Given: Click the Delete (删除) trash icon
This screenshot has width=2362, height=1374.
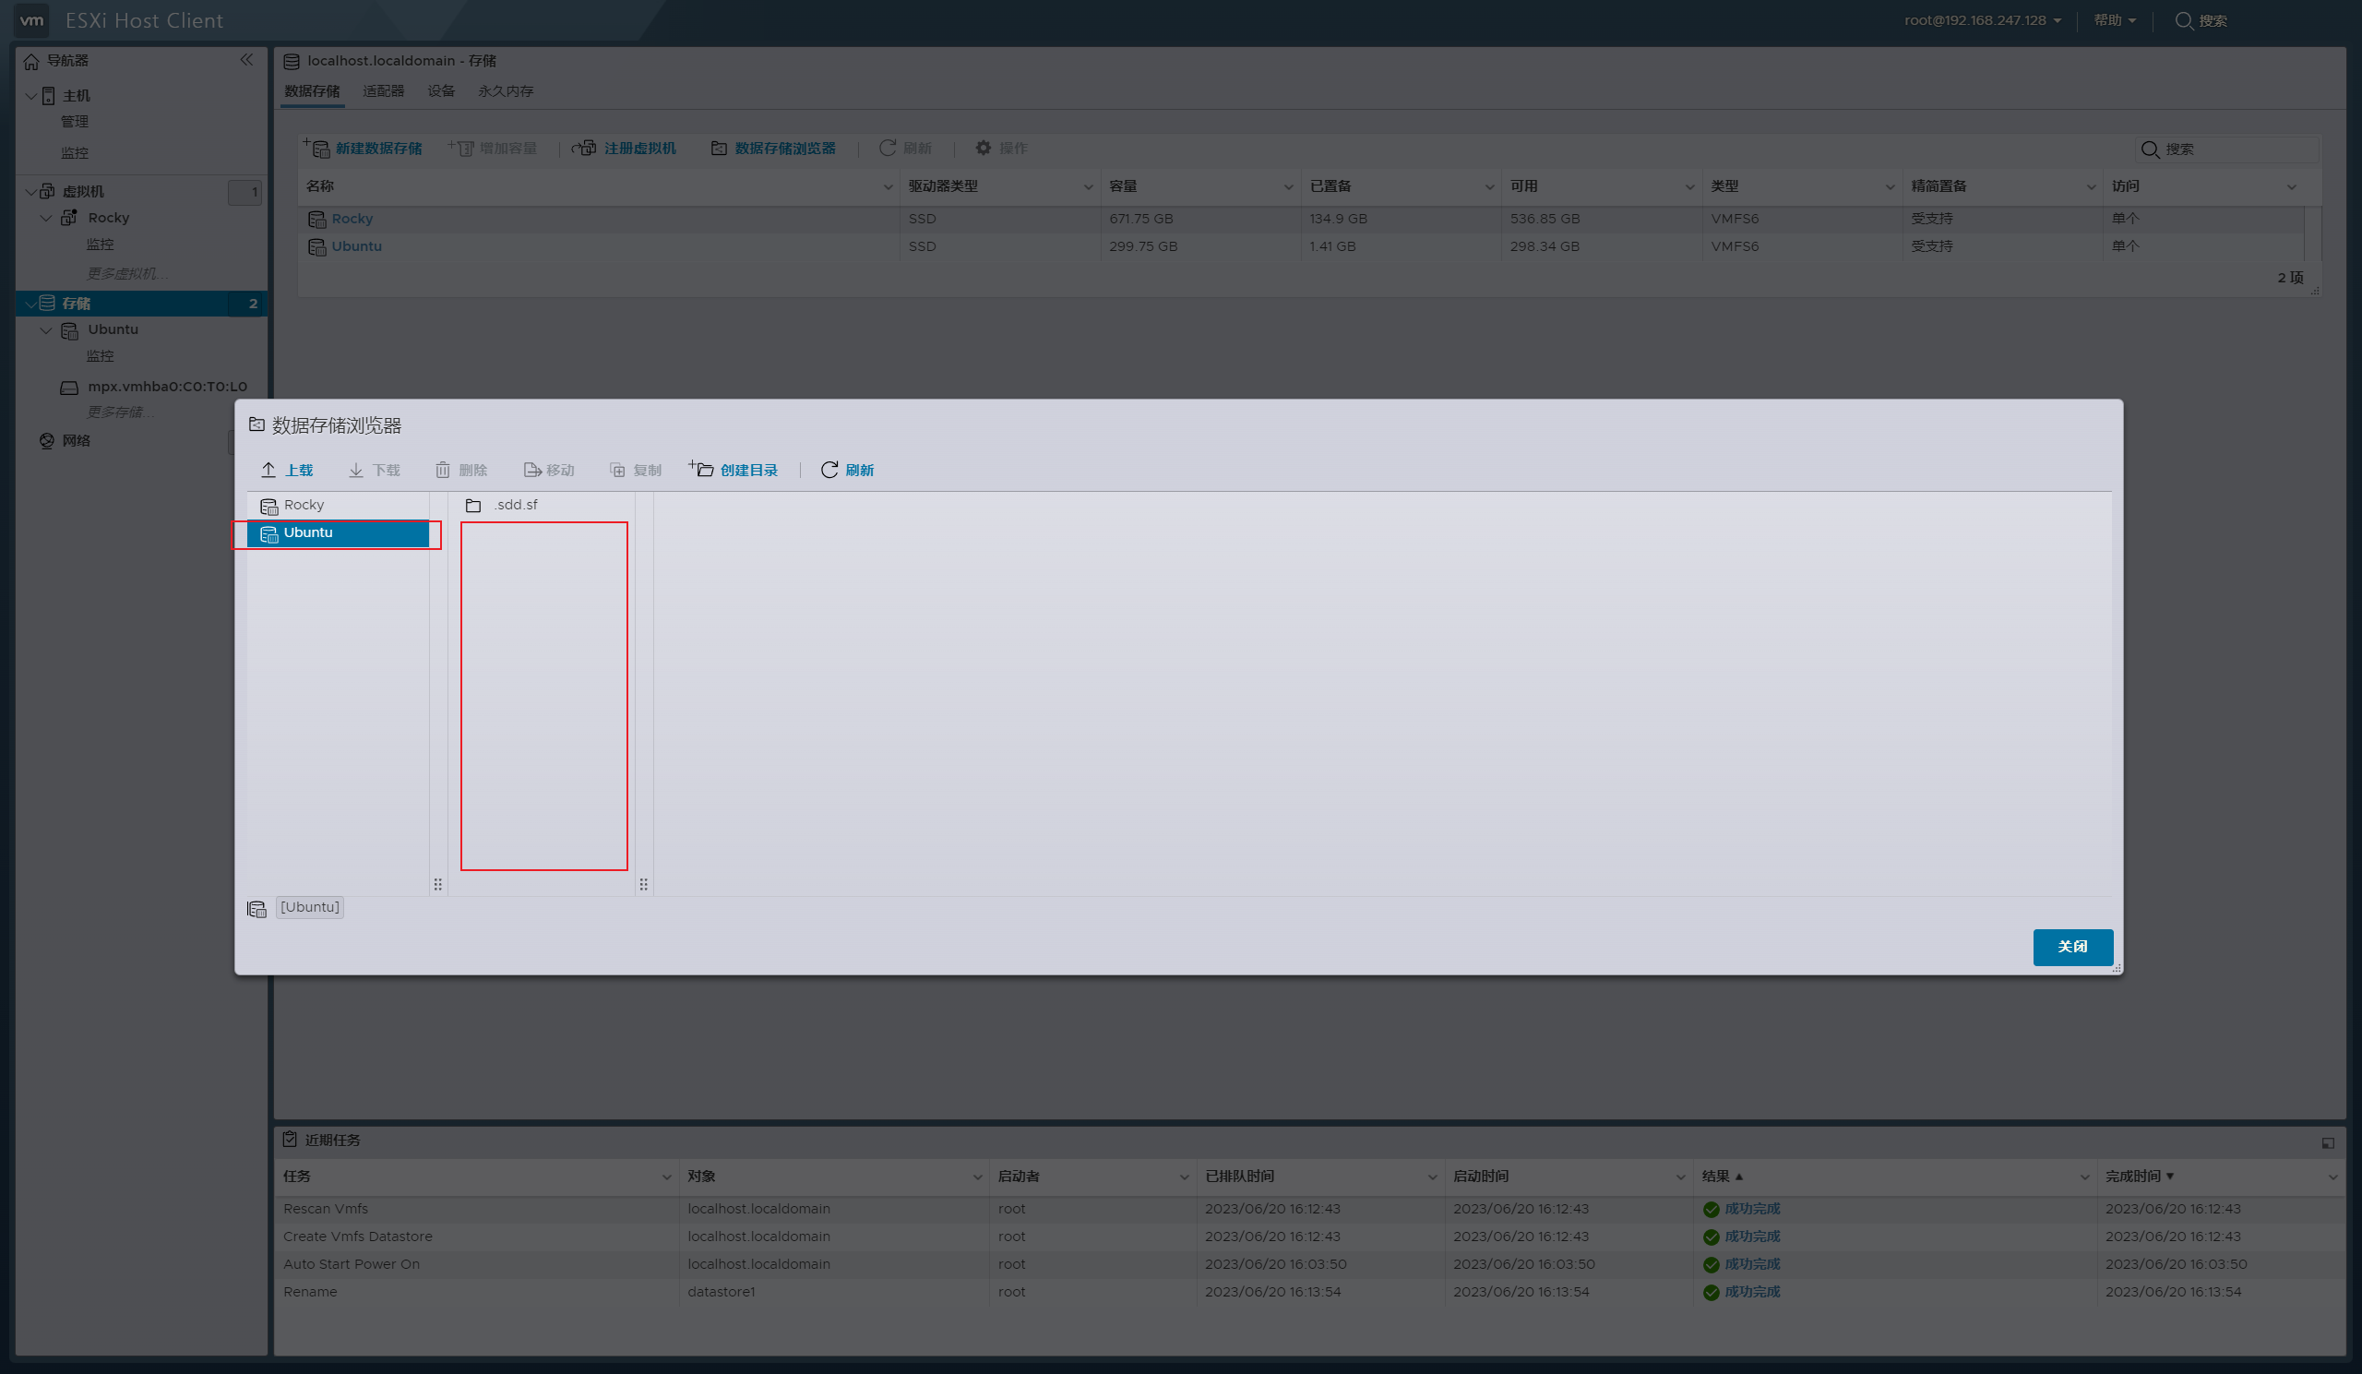Looking at the screenshot, I should tap(442, 470).
